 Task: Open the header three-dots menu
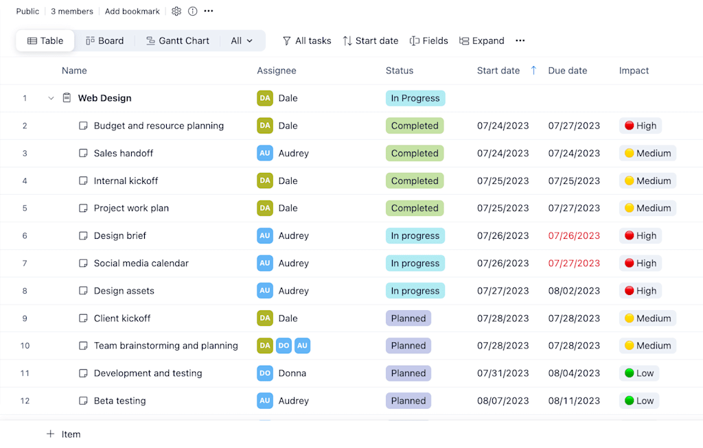click(209, 11)
